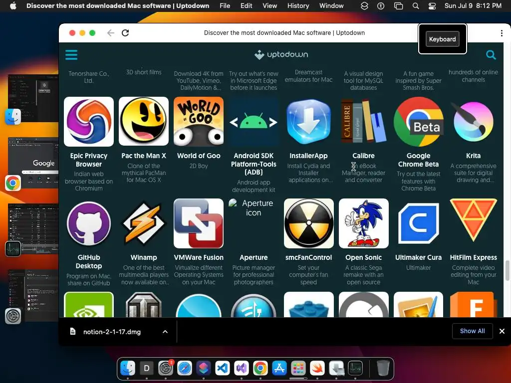511x383 pixels.
Task: Open the Apple menu
Action: coord(13,6)
